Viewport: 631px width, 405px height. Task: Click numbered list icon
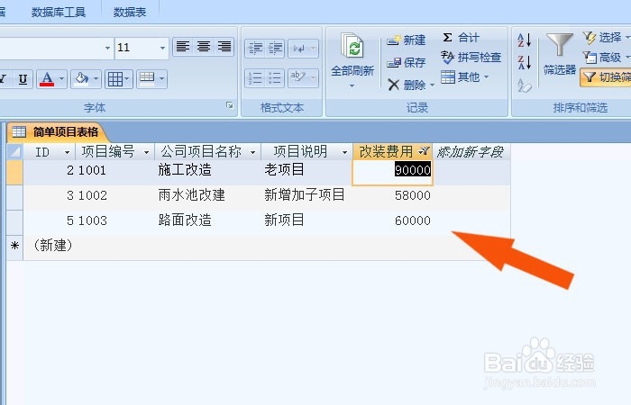(255, 78)
